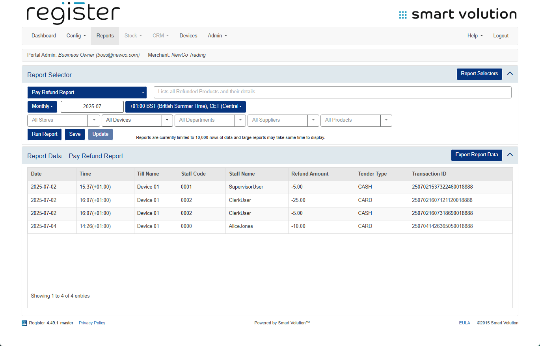Collapse the Report Data panel chevron
540x346 pixels.
click(510, 155)
